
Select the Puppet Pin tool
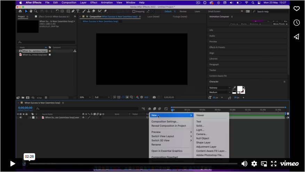(105, 11)
